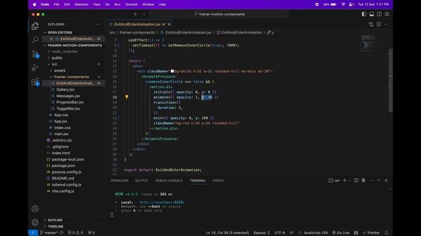Toggle bottom panel layout icon

pyautogui.click(x=372, y=14)
